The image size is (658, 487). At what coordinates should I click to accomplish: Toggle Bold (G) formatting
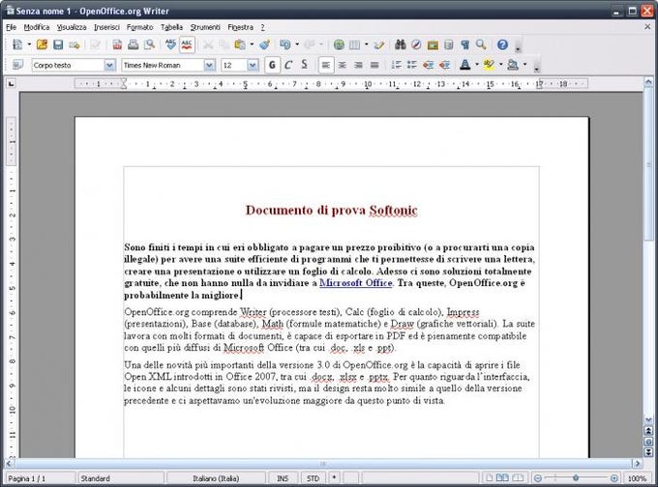(272, 65)
